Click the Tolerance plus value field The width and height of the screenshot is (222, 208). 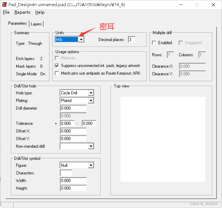pos(67,124)
